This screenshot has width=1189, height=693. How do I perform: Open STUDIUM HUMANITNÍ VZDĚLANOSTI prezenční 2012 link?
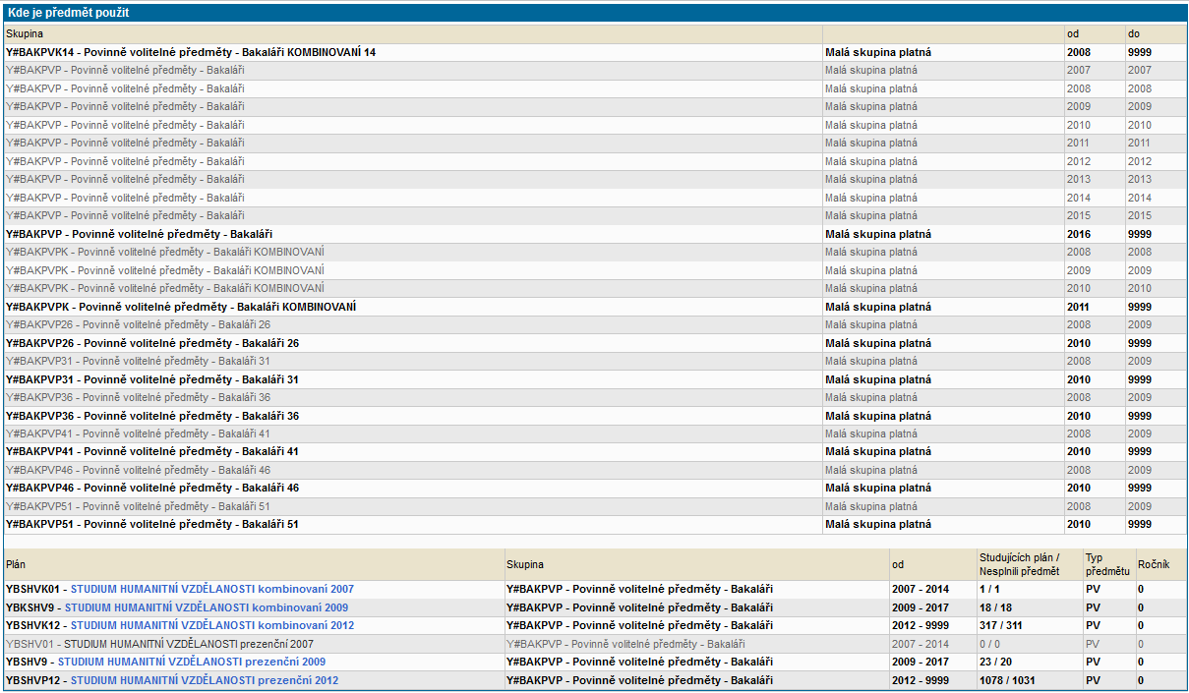click(205, 680)
